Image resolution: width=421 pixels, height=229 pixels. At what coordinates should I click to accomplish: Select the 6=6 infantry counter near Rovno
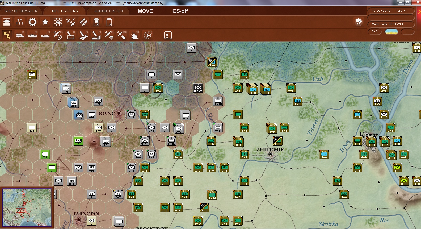[x=131, y=114]
